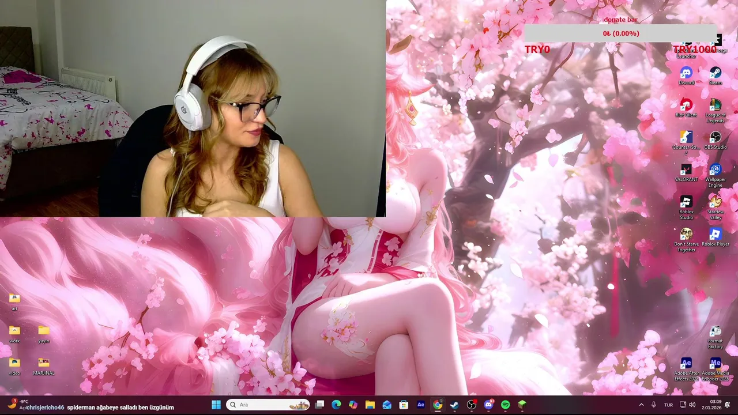This screenshot has height=415, width=738.
Task: Open the Adobe Media Encoder desktop shortcut
Action: 716,369
